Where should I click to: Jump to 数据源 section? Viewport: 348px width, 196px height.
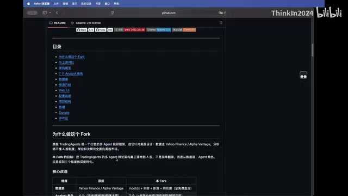(x=63, y=79)
